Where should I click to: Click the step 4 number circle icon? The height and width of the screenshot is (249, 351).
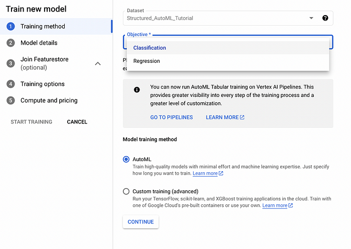click(x=11, y=84)
